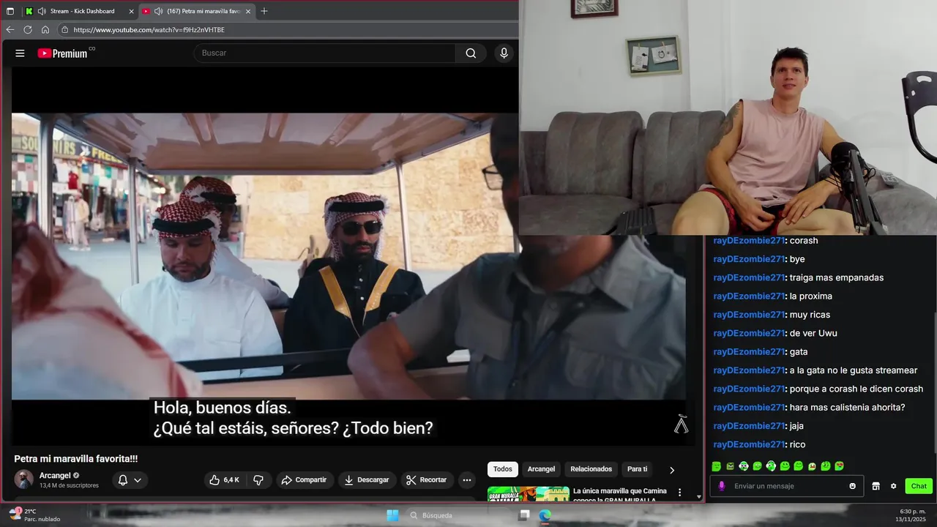View site information lock icon in address bar
Screen dimensions: 937x527
64,30
